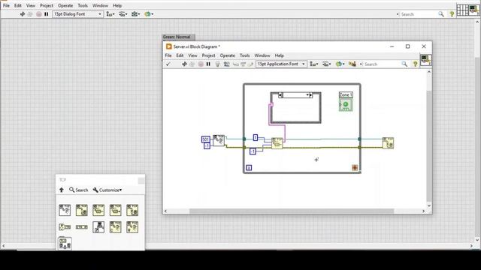Click Search in the functions palette
Screen dimensions: 481x270
(78, 190)
